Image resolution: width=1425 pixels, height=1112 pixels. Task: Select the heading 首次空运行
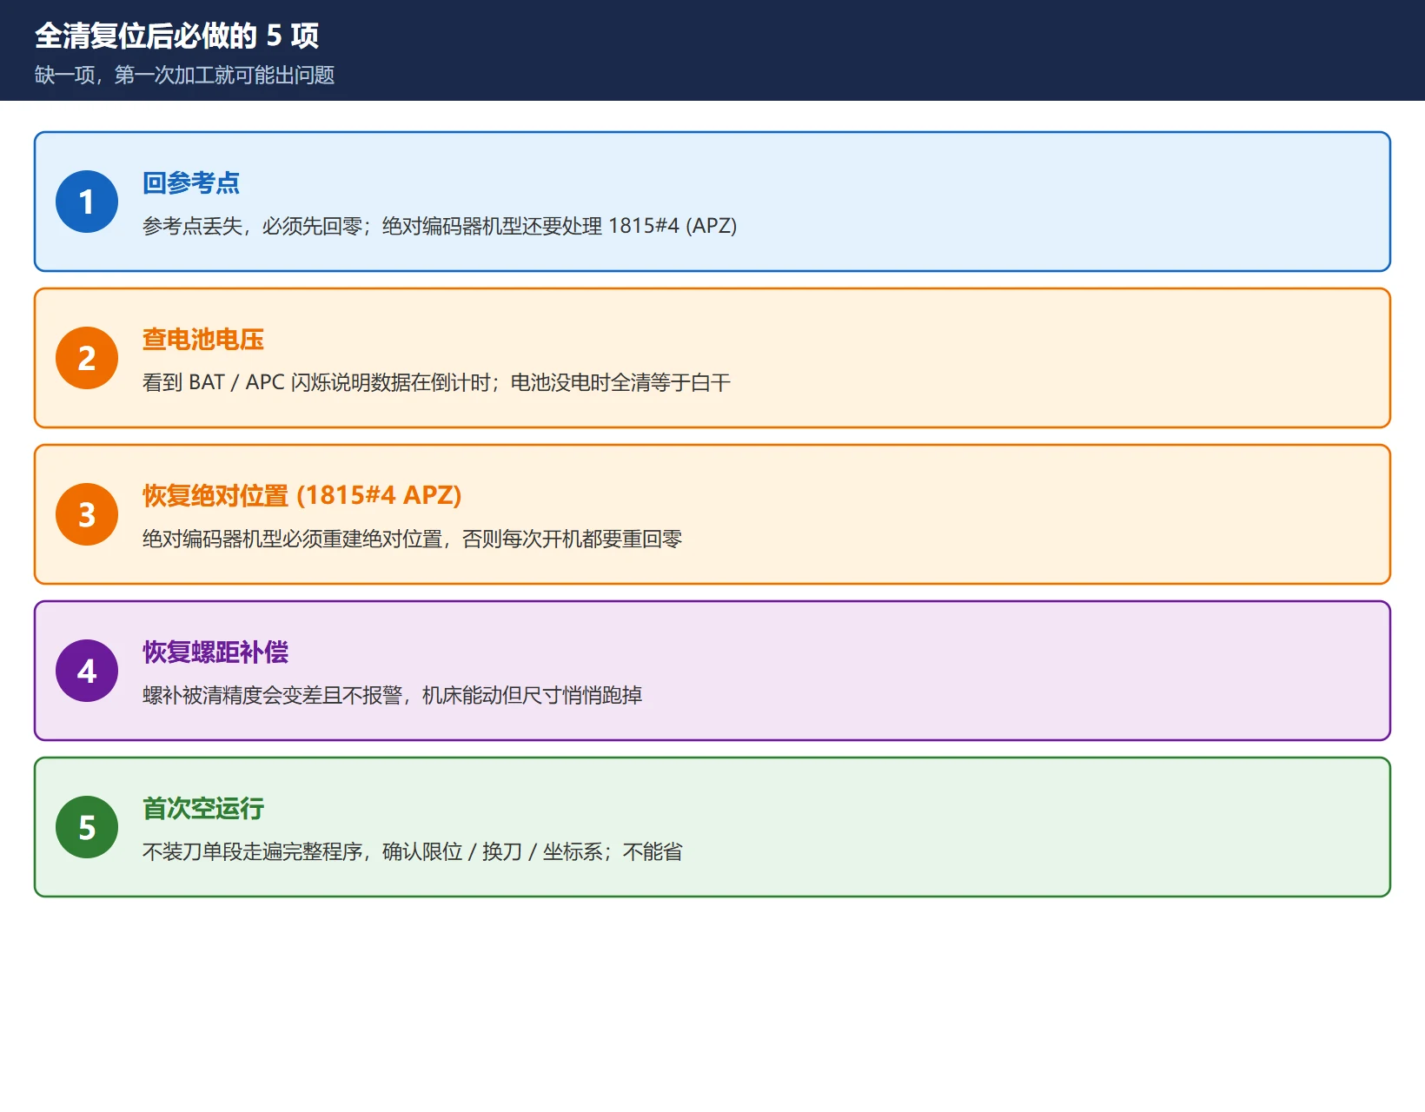pyautogui.click(x=203, y=809)
